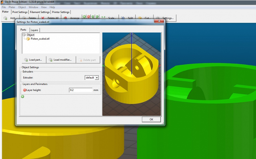Image resolution: width=256 pixels, height=159 pixels.
Task: Click the red minus fewer-copies icon
Action: tap(89, 17)
